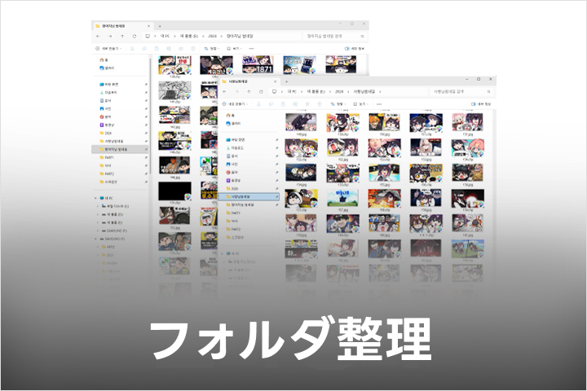
Task: Refresh the rear Explorer window
Action: point(135,37)
